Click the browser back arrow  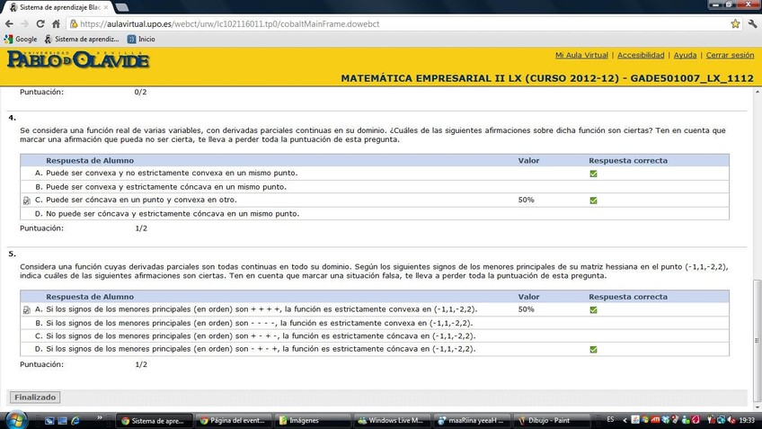coord(9,24)
